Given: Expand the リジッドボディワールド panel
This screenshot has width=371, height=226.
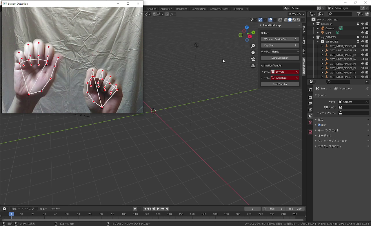Looking at the screenshot, I should (316, 141).
